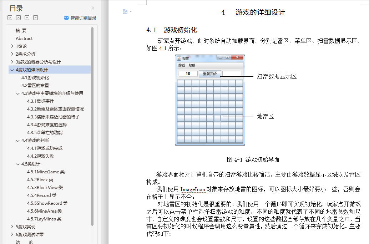369x244 pixels.
Task: Click the minus icon to lower heading level
Action: click(36, 17)
